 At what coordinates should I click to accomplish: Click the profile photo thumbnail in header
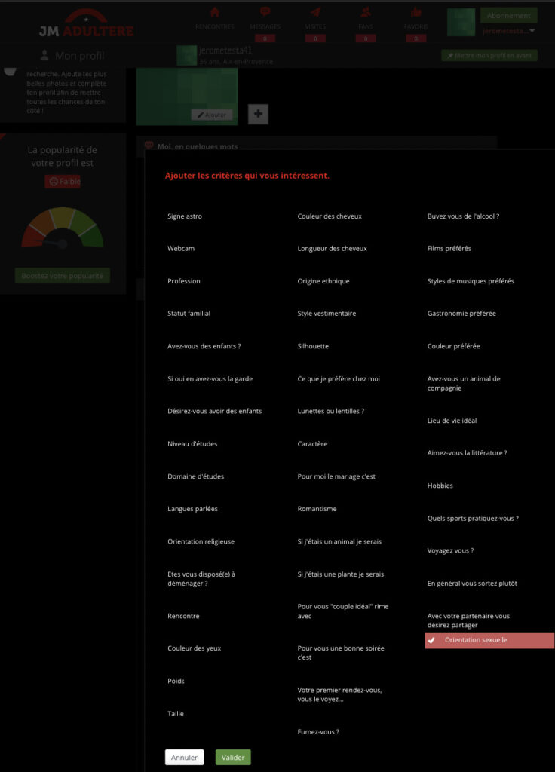pyautogui.click(x=461, y=22)
